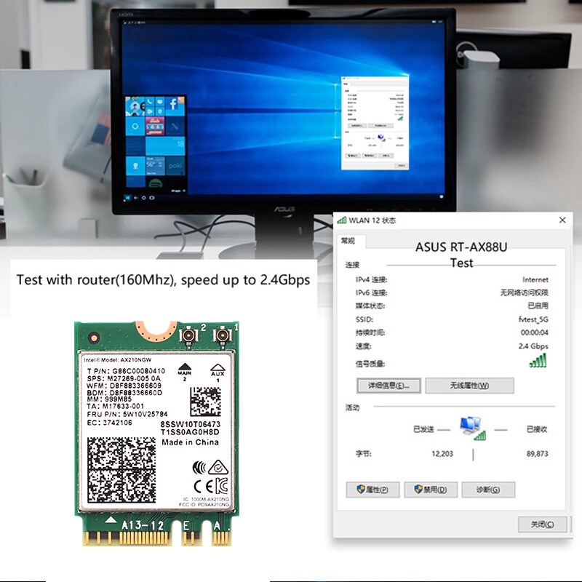582x582 pixels.
Task: Click the computer activity icon in 活动 section
Action: tap(469, 422)
